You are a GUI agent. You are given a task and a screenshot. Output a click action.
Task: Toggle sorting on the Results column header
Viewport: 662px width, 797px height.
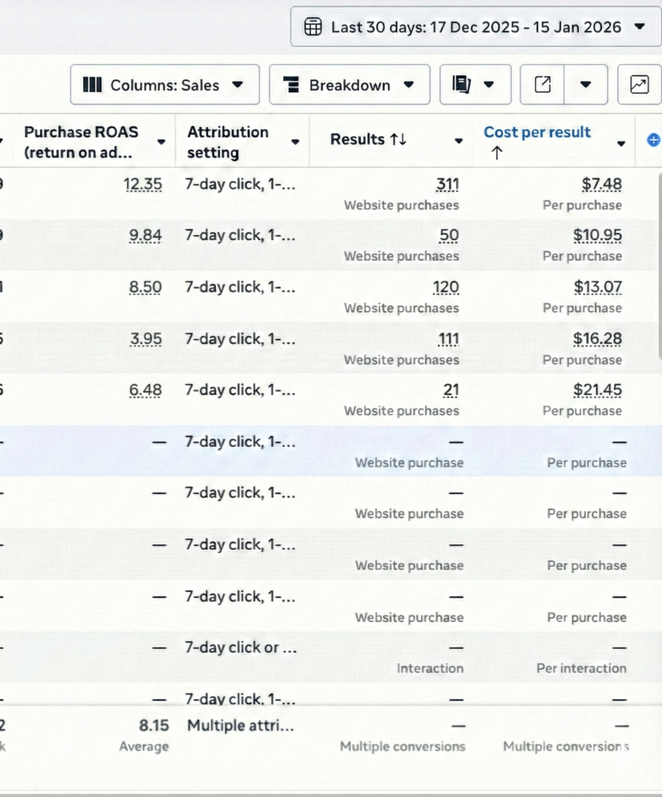[x=368, y=139]
